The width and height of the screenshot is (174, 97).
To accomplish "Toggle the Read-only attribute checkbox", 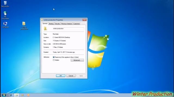I will coord(54,57).
